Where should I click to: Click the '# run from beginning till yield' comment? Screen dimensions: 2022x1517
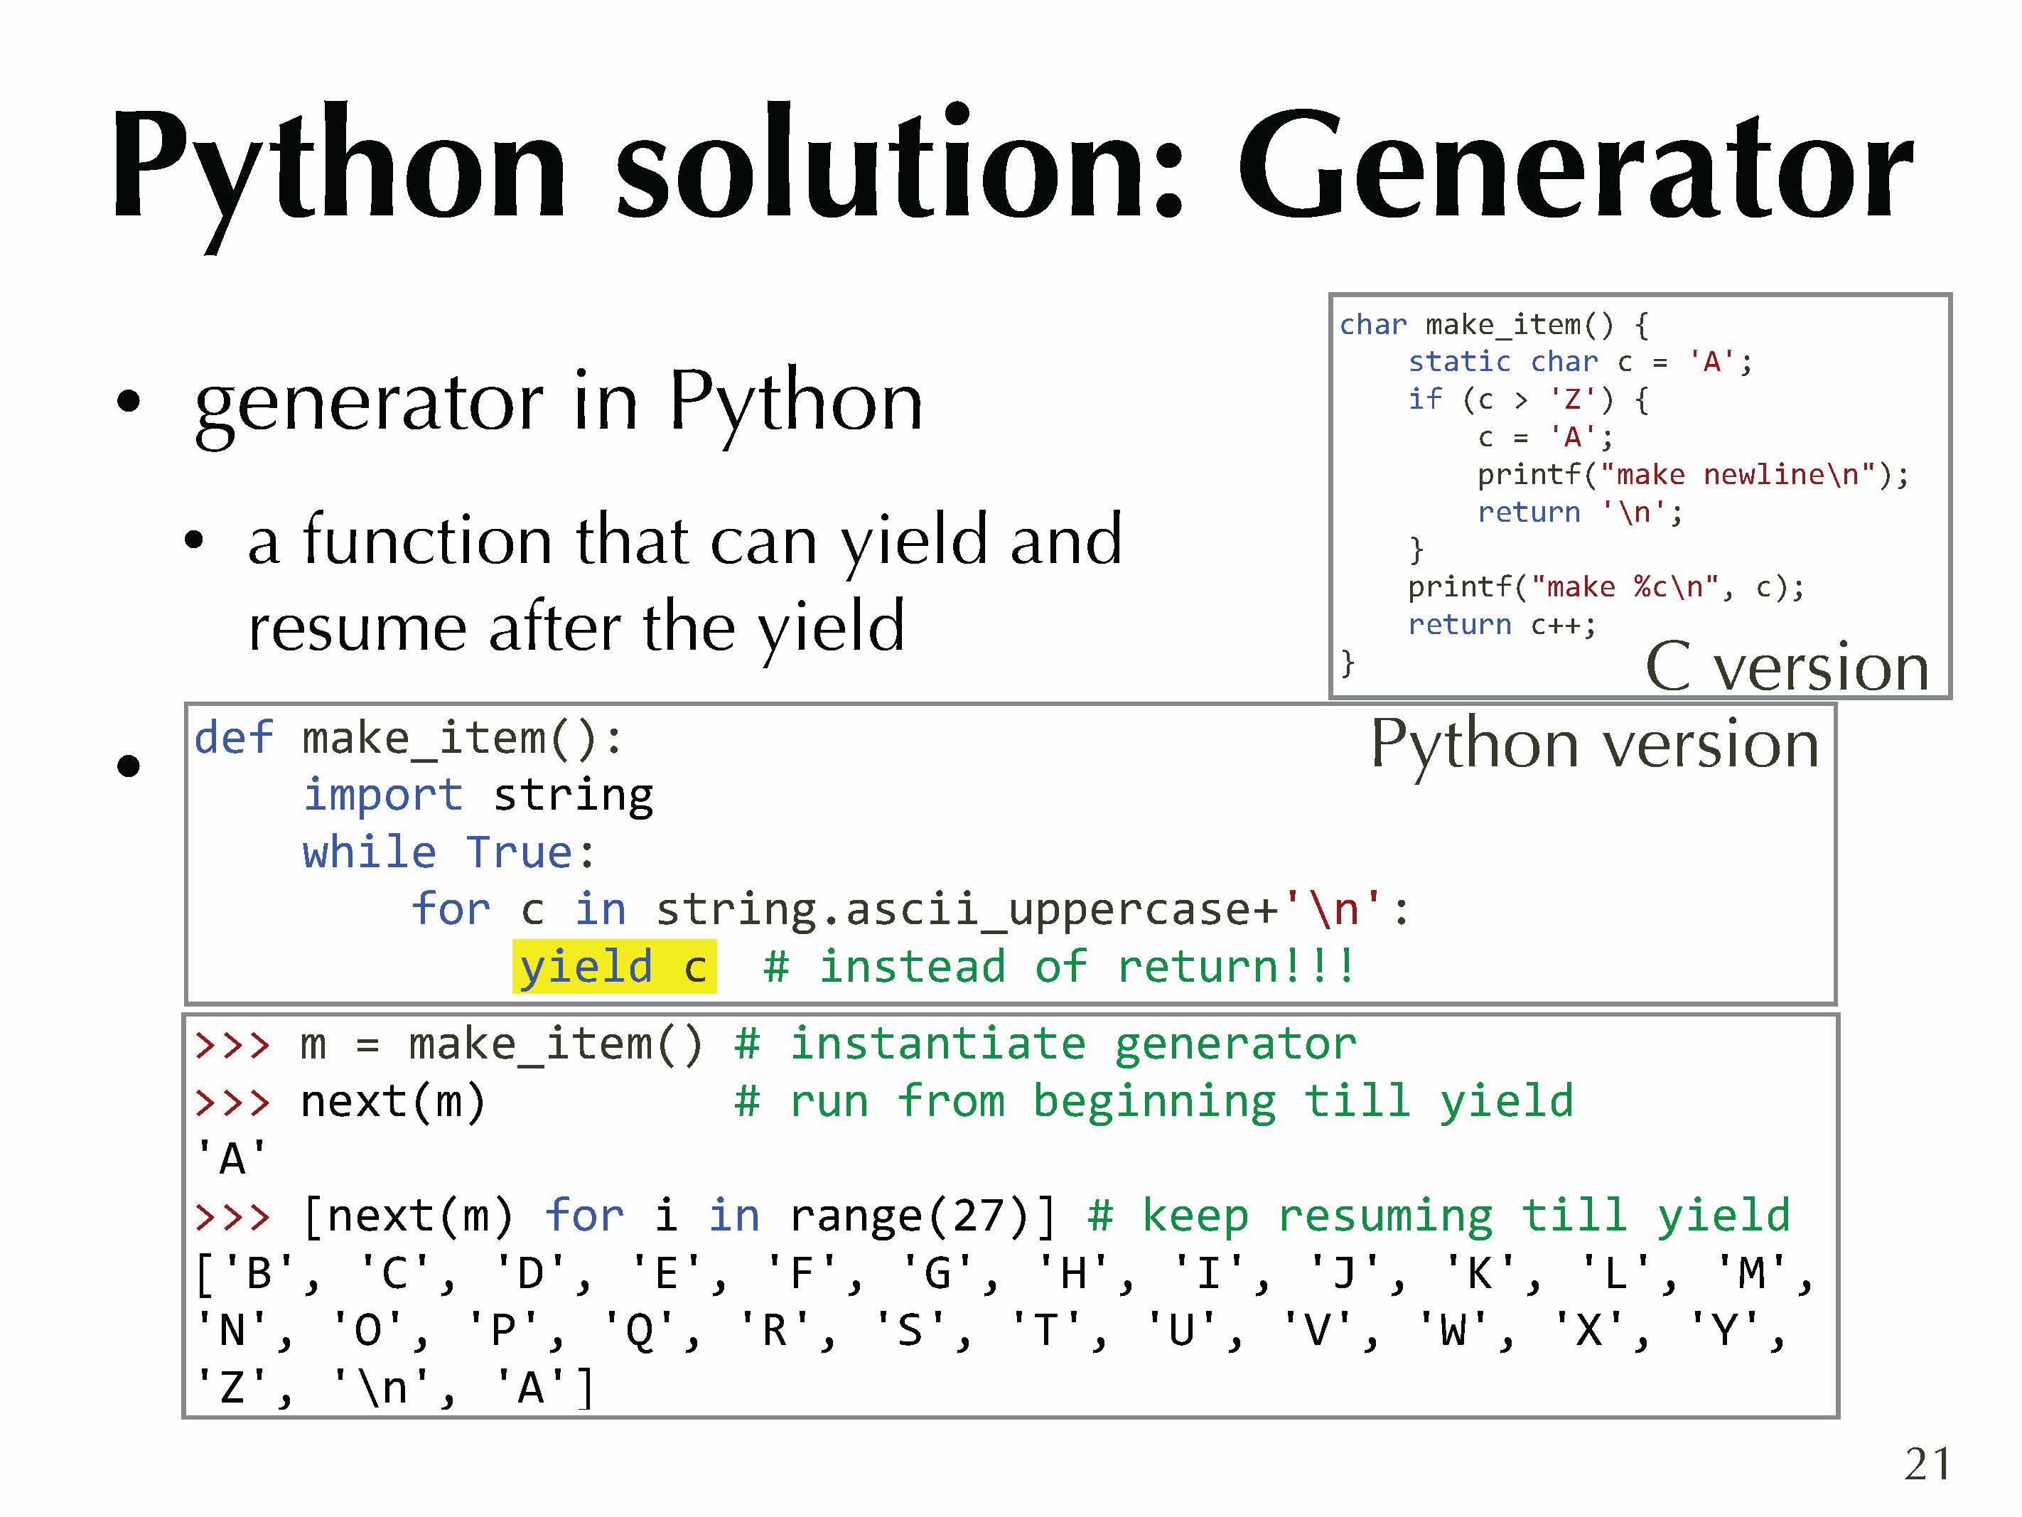point(1153,1102)
